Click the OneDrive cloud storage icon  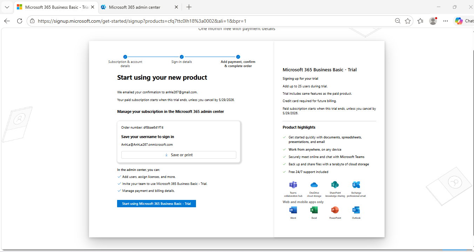point(314,185)
